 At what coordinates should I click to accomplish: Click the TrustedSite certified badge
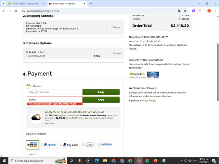(138, 75)
